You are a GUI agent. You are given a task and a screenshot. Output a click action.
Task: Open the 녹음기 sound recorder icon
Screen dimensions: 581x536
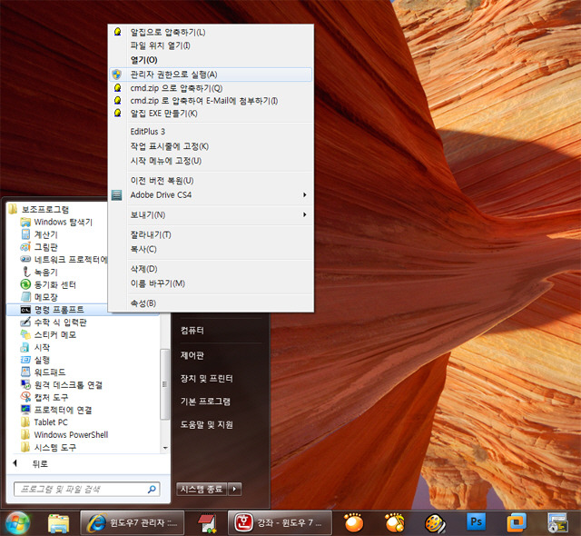[25, 272]
